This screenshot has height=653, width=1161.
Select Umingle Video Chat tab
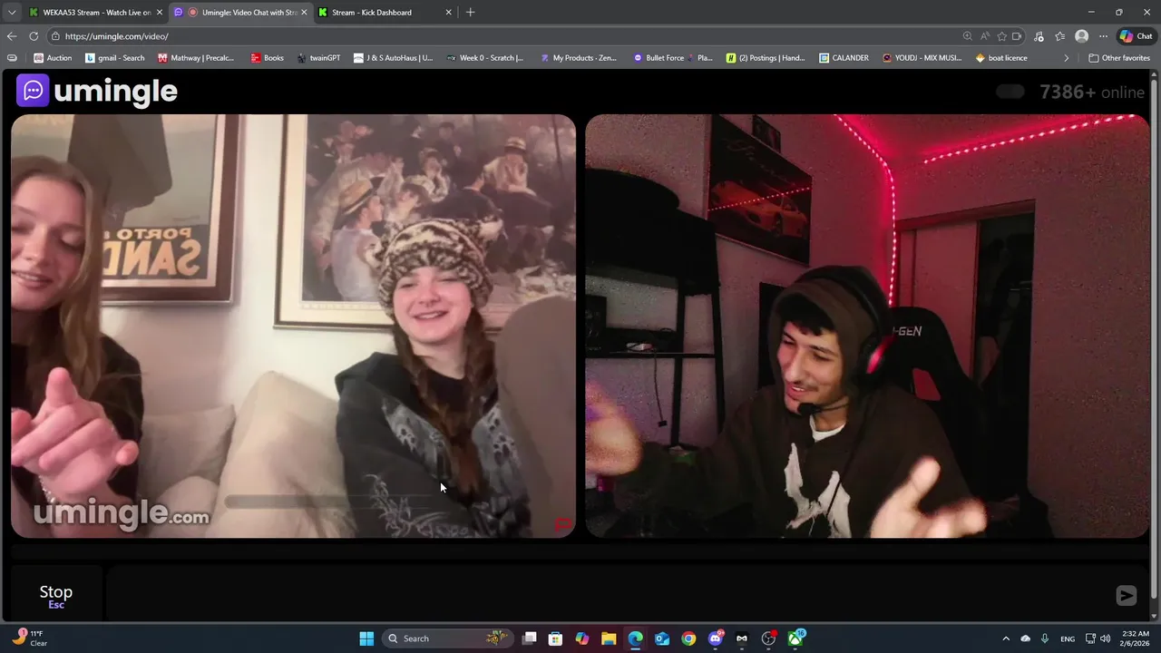tap(241, 12)
